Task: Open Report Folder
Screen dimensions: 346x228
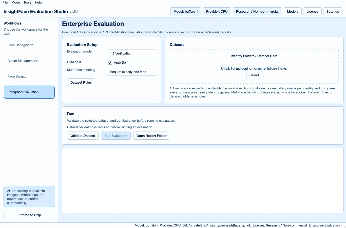Action: coord(151,136)
